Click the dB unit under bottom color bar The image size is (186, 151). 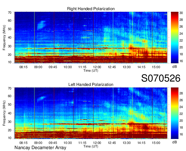[175, 142]
